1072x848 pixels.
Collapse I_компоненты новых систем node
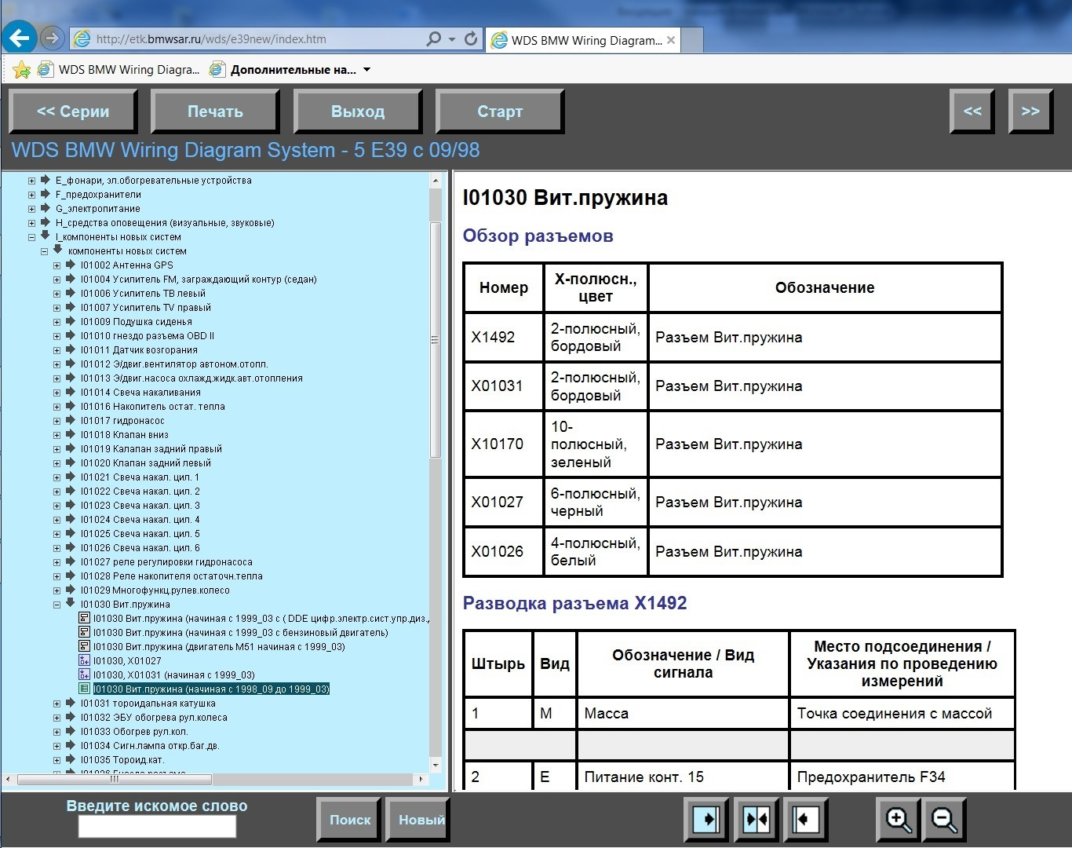[31, 237]
